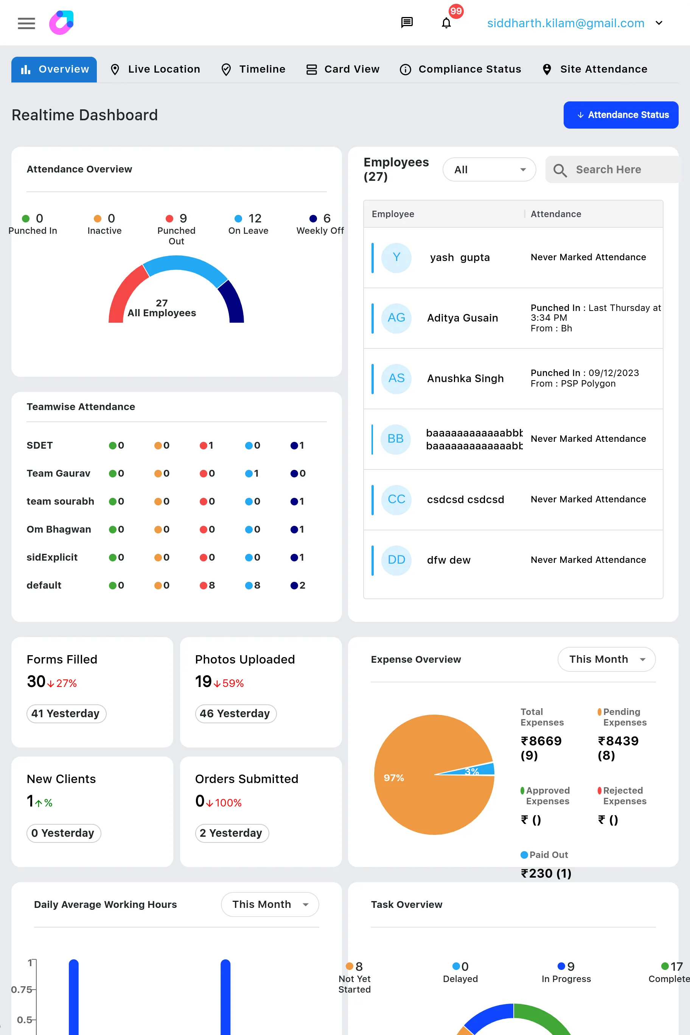Click the On Leave legend item

[248, 224]
